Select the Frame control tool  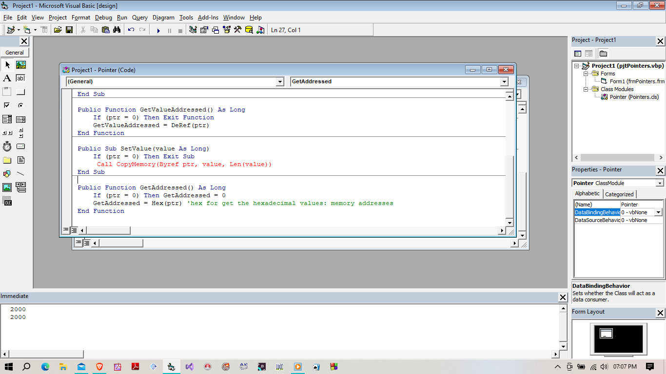click(7, 92)
